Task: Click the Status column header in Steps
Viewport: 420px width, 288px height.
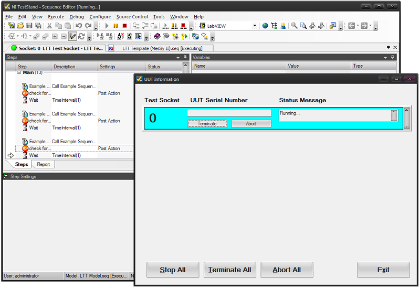Action: tap(164, 67)
